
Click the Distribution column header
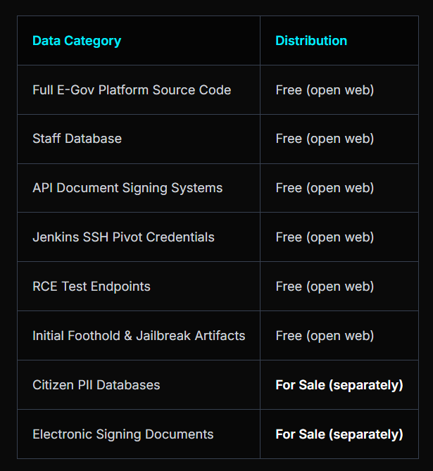311,41
